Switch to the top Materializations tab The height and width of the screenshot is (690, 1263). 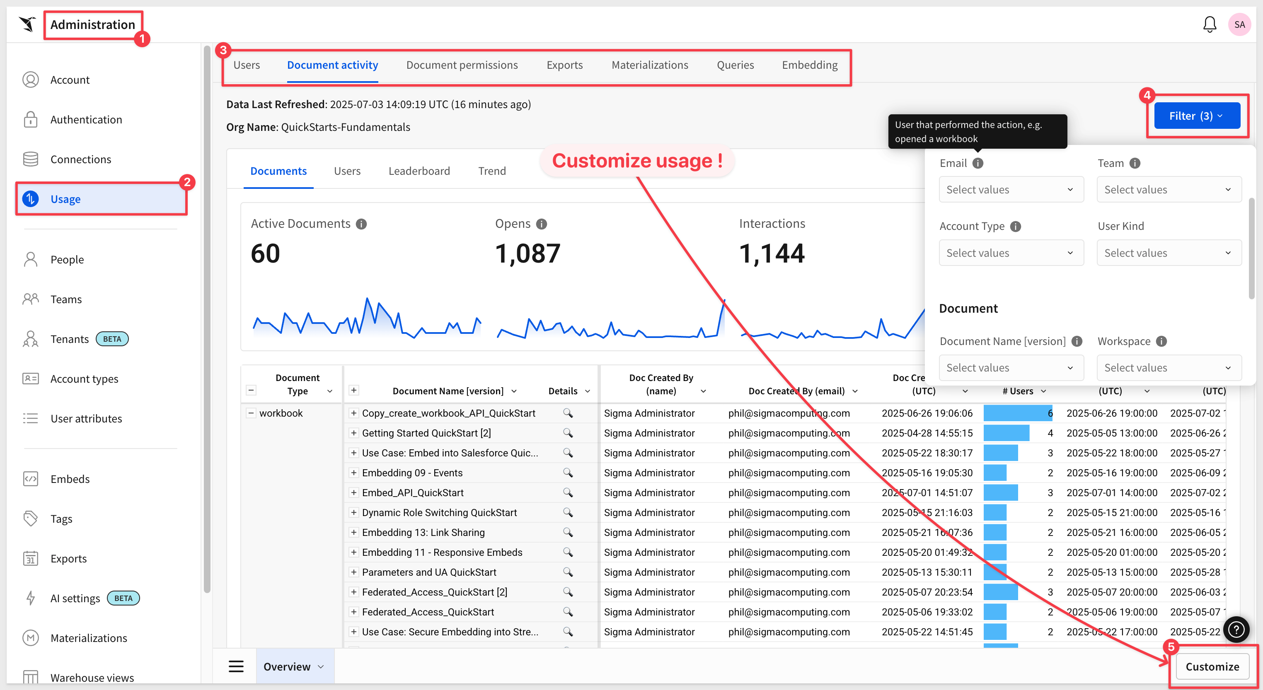point(650,65)
